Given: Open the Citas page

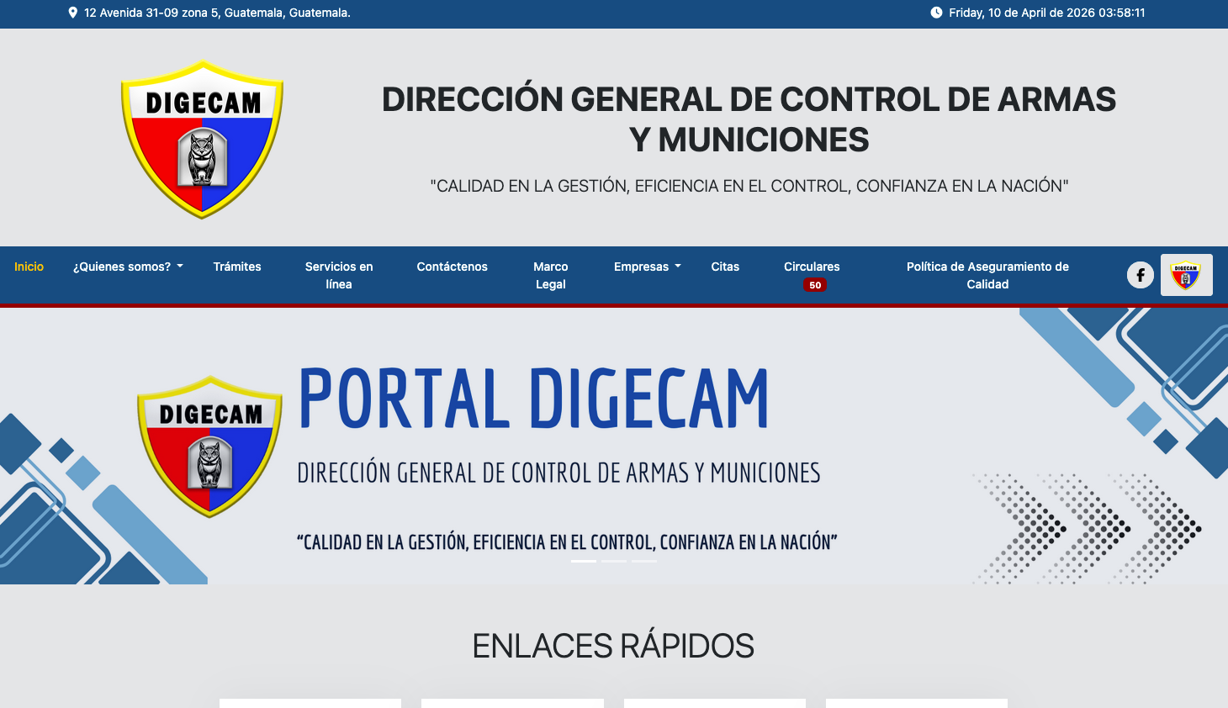Looking at the screenshot, I should [x=725, y=267].
